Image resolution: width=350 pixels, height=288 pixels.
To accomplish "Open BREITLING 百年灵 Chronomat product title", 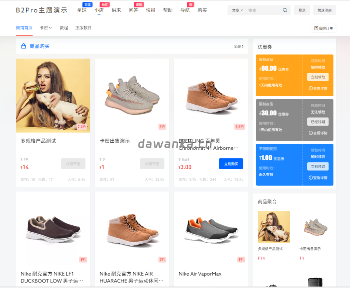I will tap(208, 144).
